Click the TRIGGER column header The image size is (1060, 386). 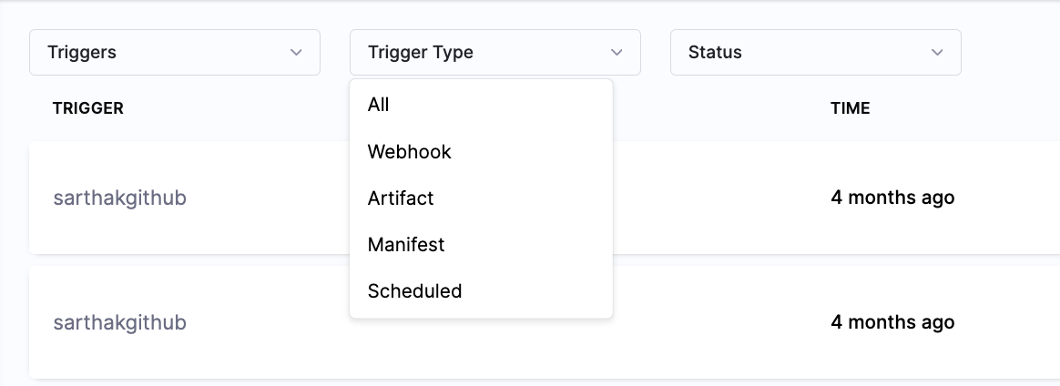(x=88, y=108)
